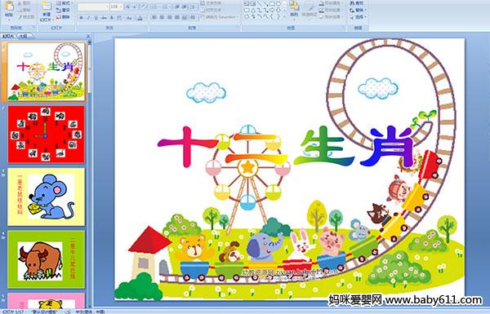
Task: Expand the Select dropdown in Editing group
Action: click(359, 17)
